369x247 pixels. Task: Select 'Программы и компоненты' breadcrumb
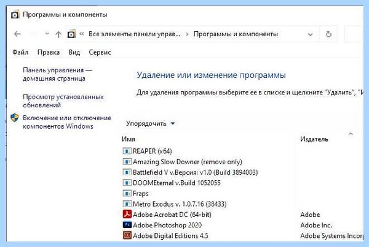click(236, 34)
